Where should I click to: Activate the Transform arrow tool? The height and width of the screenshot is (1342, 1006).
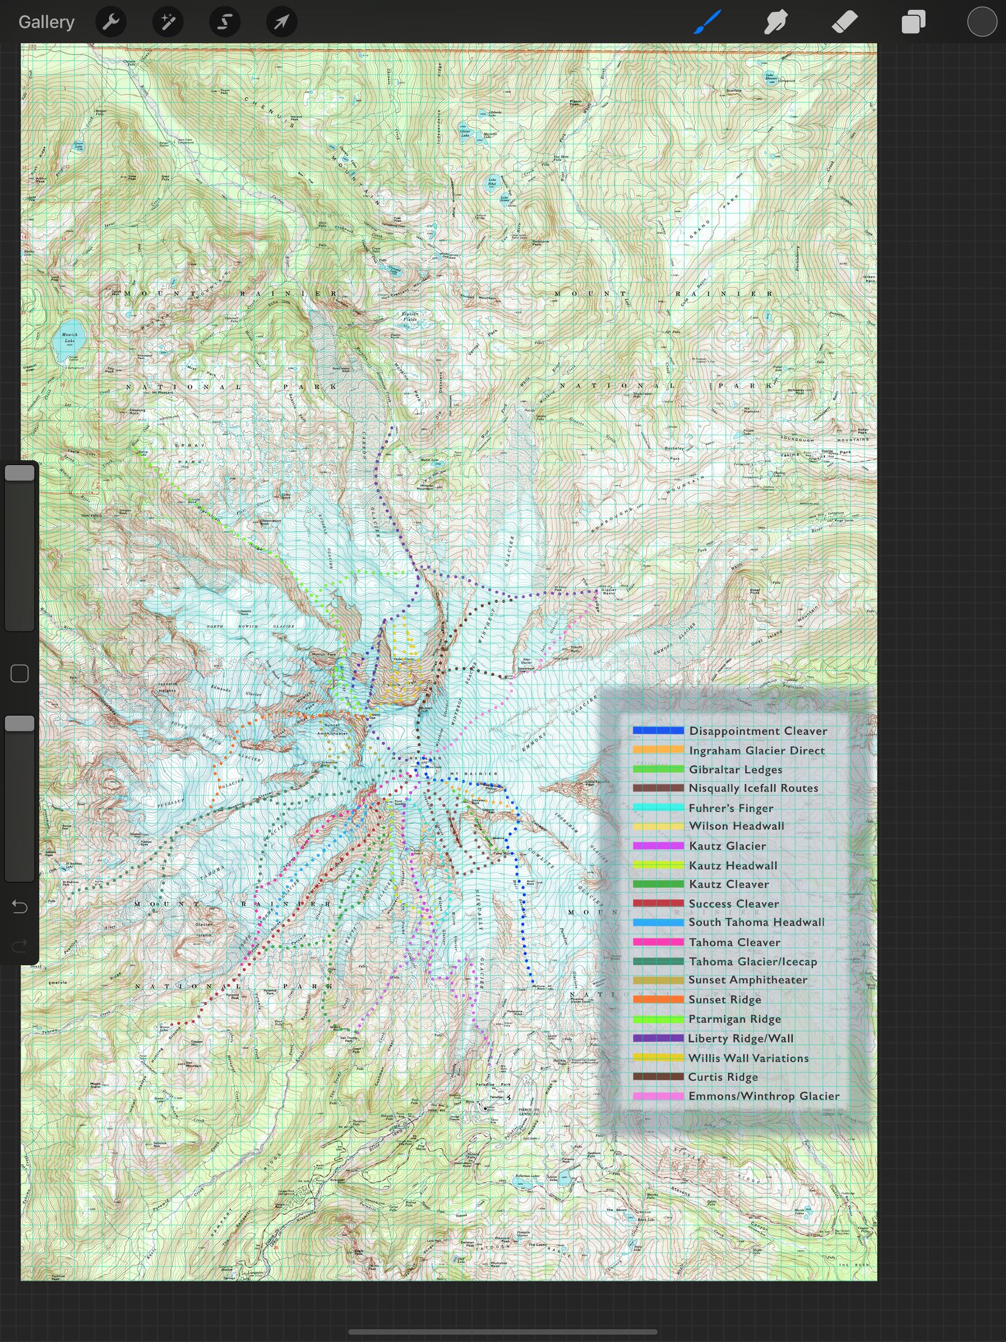280,22
